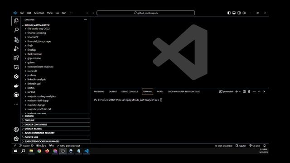
Task: Close the terminal panel
Action: (264, 91)
